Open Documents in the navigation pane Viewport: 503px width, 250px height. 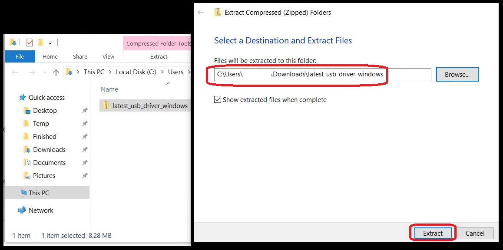pos(49,162)
